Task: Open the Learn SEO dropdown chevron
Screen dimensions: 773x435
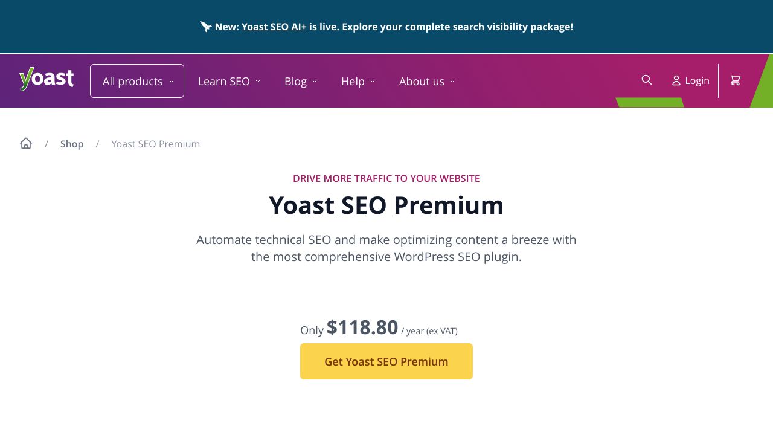Action: coord(258,81)
